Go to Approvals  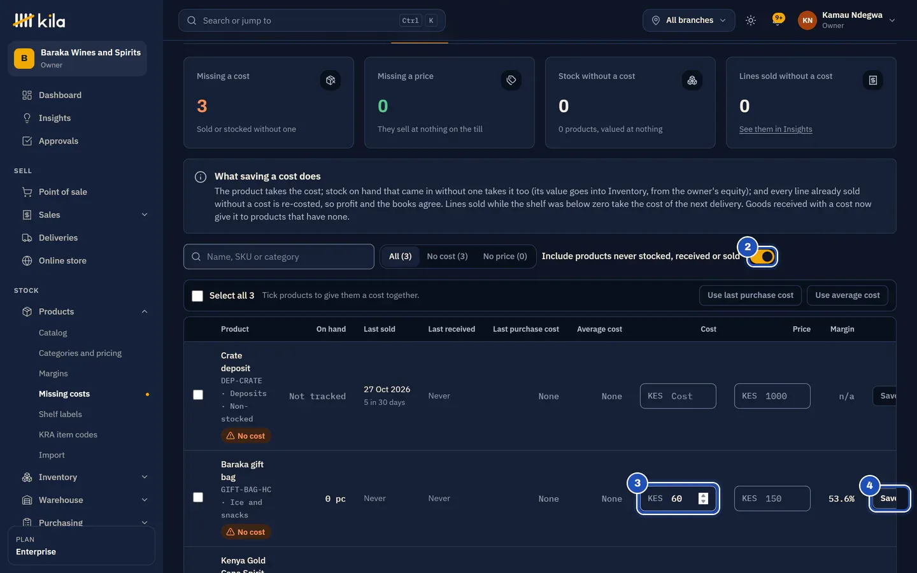pos(58,141)
